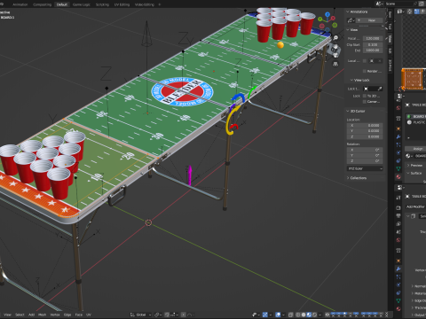Open the XYZ Euler rotation mode dropdown

[365, 168]
